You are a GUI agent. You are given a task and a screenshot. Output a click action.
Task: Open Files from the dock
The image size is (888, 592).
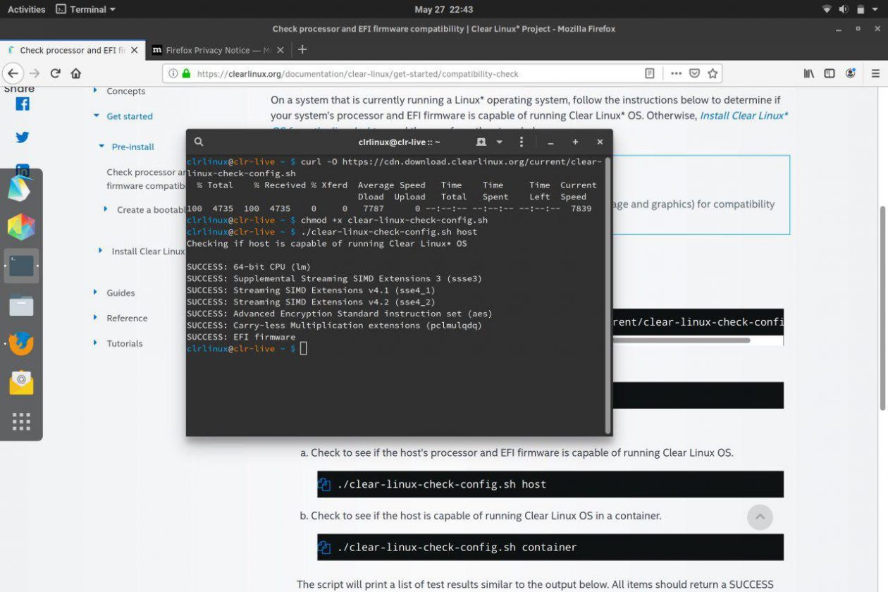pyautogui.click(x=21, y=306)
